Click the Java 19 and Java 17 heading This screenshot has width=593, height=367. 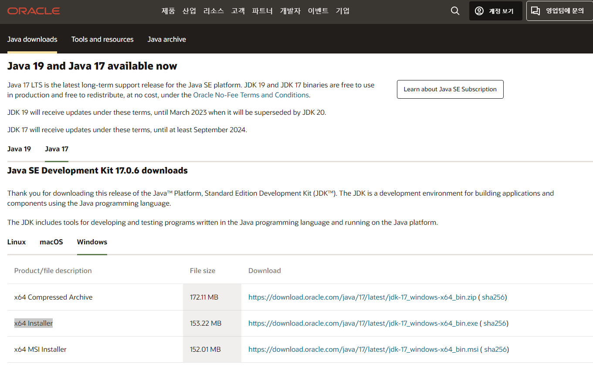[92, 66]
